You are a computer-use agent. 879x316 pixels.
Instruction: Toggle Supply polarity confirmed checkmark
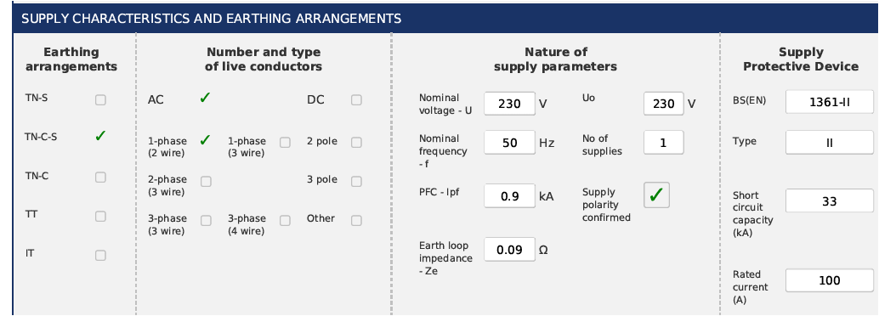pyautogui.click(x=656, y=195)
